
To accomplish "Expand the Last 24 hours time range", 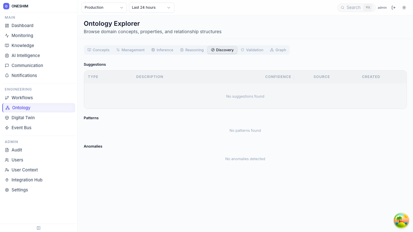I will pyautogui.click(x=151, y=8).
